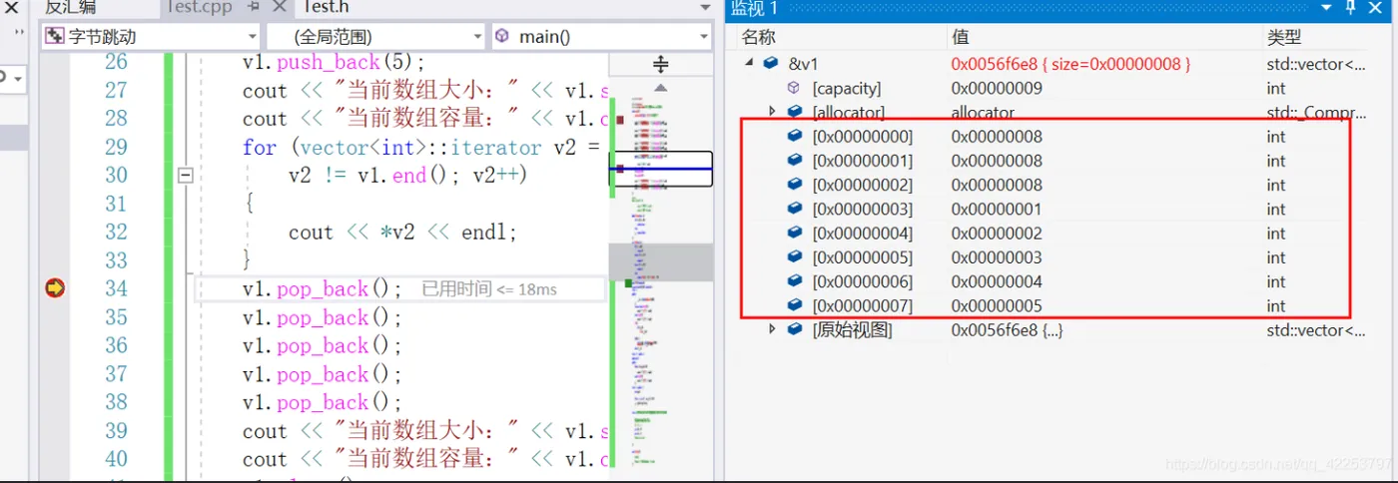The width and height of the screenshot is (1398, 483).
Task: Click the editor minimap scroll map
Action: [x=660, y=279]
